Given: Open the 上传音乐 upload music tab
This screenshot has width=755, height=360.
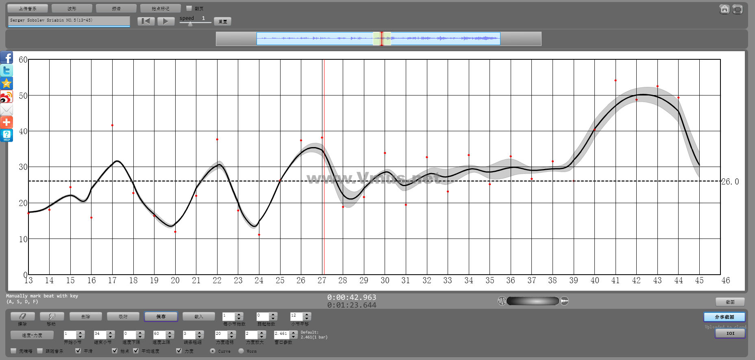Looking at the screenshot, I should tap(28, 8).
